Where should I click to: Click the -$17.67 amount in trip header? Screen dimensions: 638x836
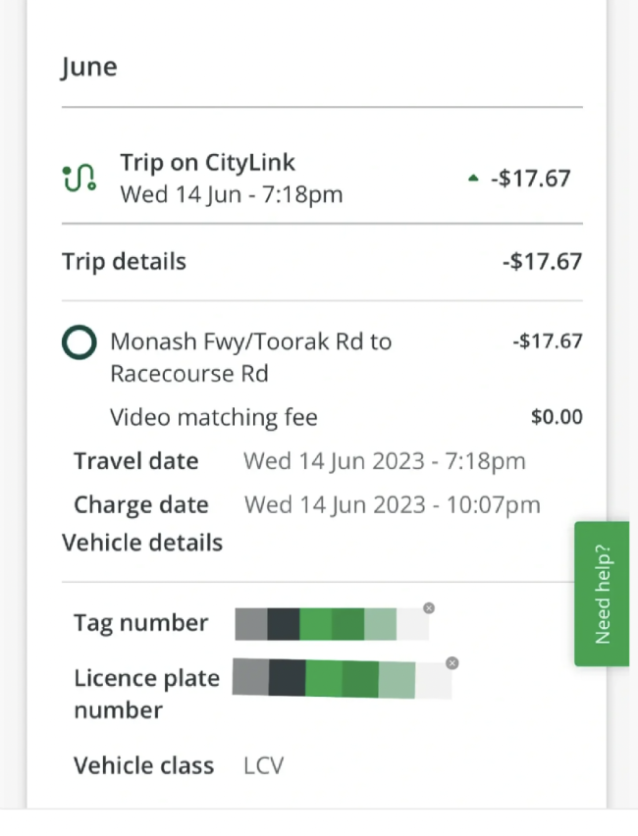[x=531, y=178]
